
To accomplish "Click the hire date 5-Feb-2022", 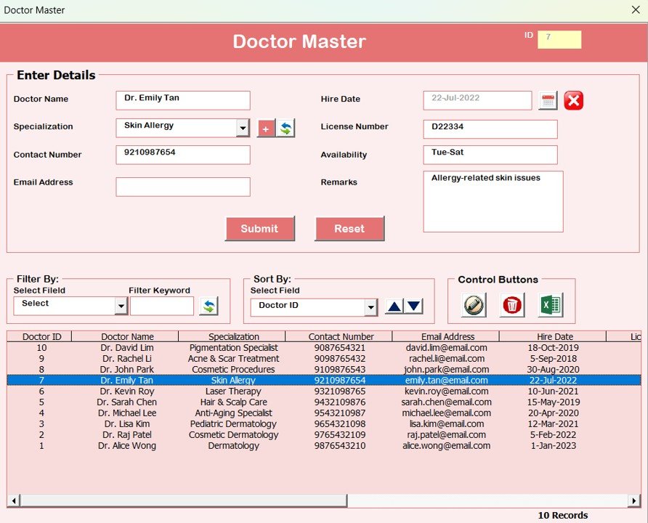I will click(553, 434).
